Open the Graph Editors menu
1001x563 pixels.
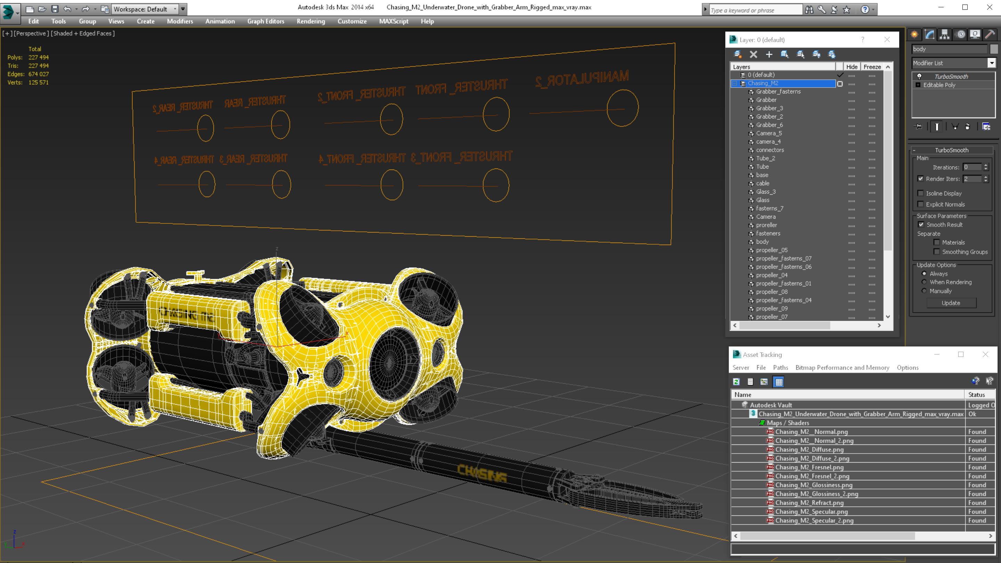266,21
